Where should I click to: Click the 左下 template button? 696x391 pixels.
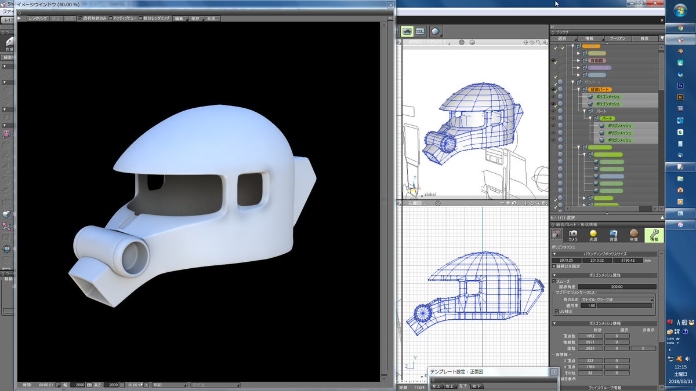[x=463, y=386]
